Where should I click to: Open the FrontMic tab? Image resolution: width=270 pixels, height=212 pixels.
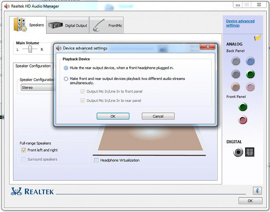pyautogui.click(x=107, y=25)
